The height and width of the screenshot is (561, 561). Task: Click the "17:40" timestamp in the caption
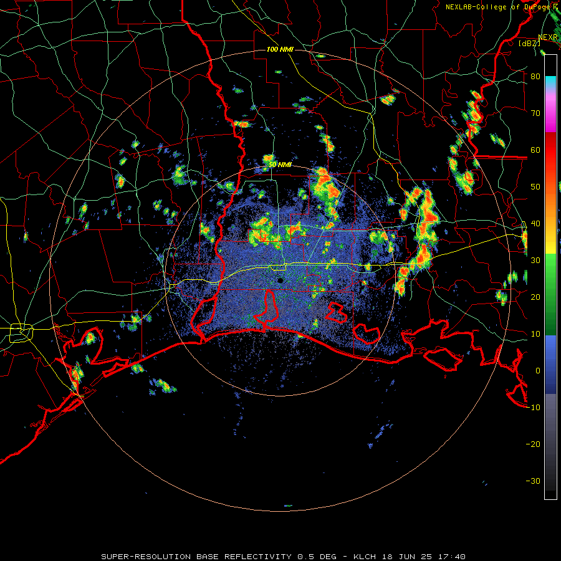tap(452, 557)
